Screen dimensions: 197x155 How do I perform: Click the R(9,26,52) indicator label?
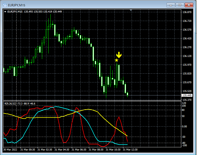[x=20, y=104]
